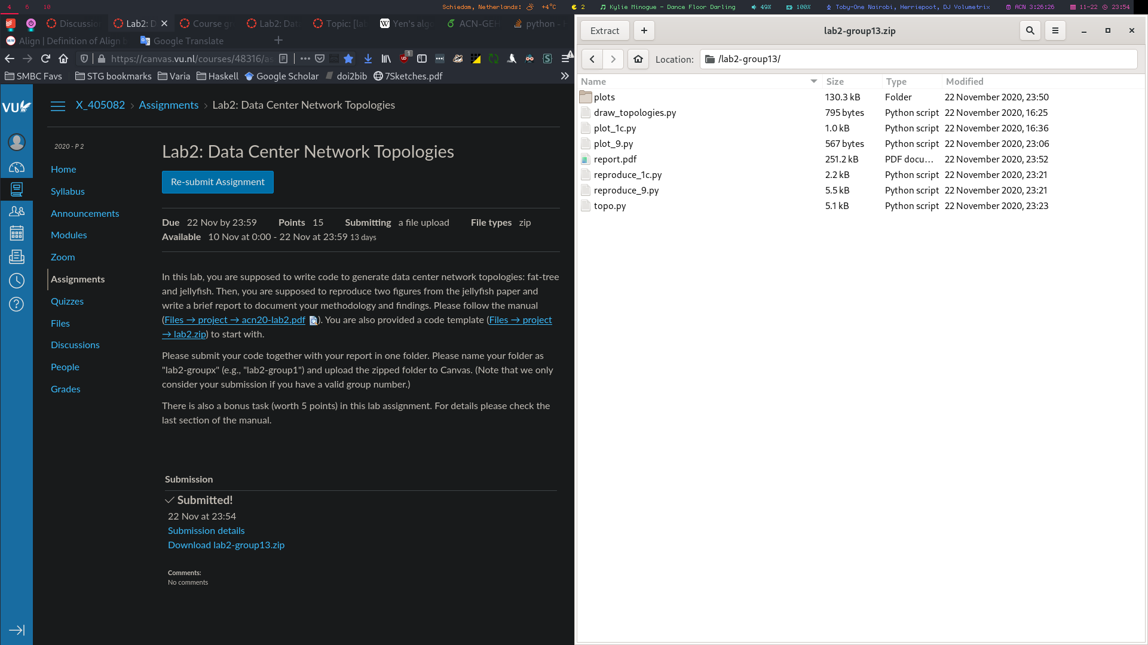Click Download lab2-group13.zip link
Image resolution: width=1148 pixels, height=645 pixels.
point(226,545)
